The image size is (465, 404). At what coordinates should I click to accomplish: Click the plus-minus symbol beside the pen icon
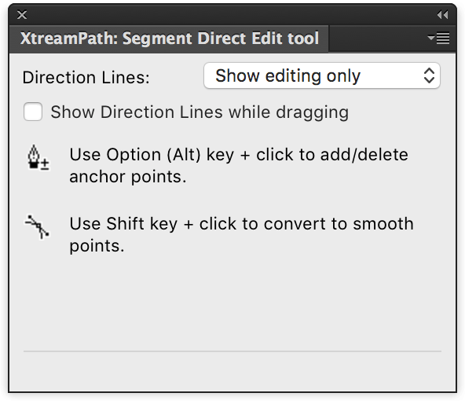point(45,164)
